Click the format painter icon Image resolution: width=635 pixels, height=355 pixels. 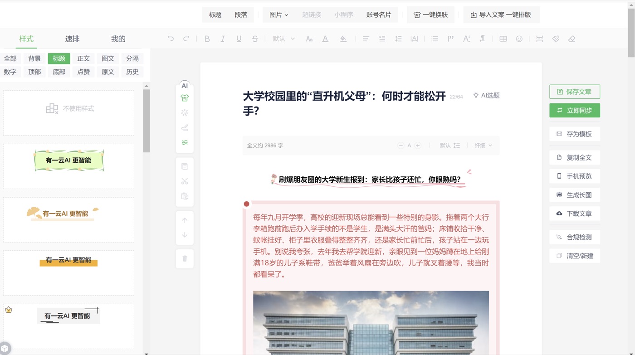coord(556,39)
